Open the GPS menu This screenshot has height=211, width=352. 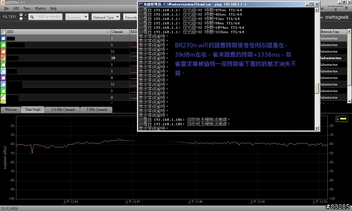pos(16,9)
